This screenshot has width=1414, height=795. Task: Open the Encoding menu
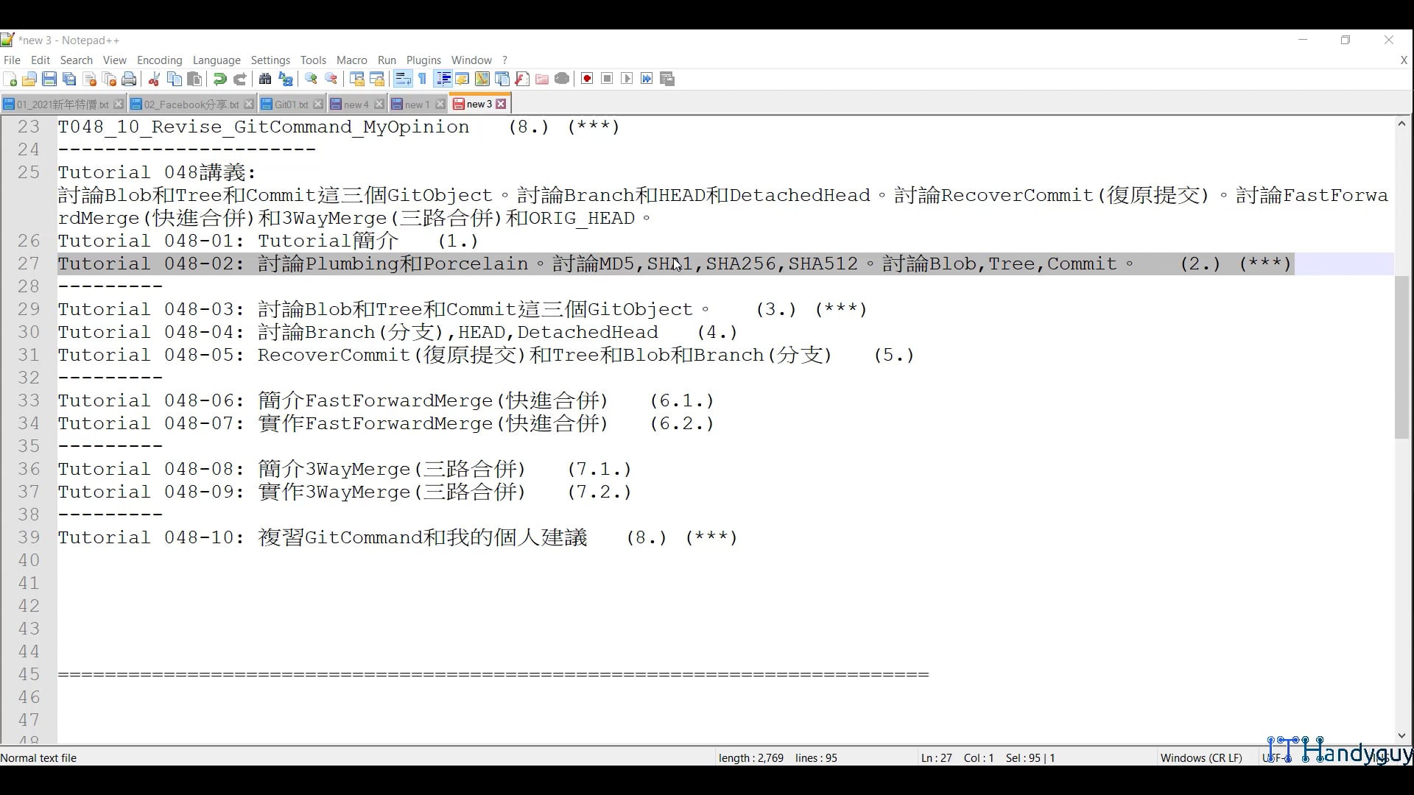[159, 60]
